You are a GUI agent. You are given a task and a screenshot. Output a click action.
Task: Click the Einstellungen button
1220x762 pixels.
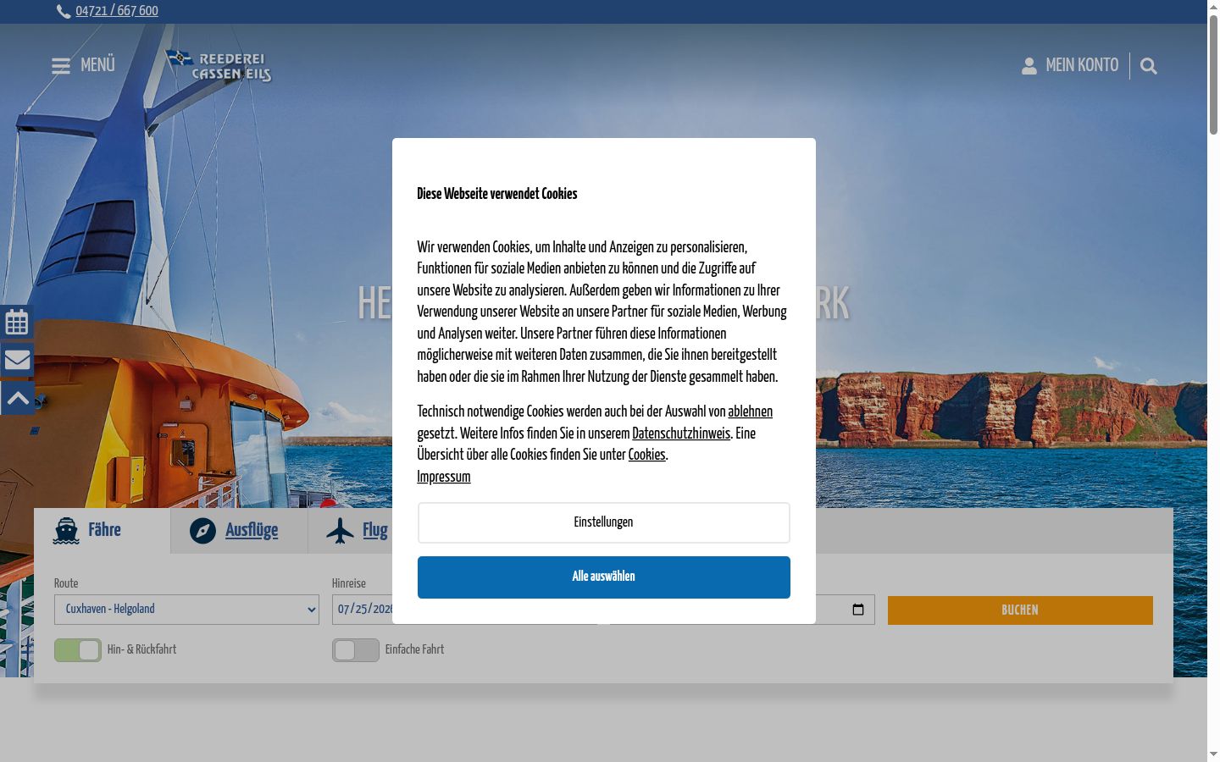[x=604, y=522]
